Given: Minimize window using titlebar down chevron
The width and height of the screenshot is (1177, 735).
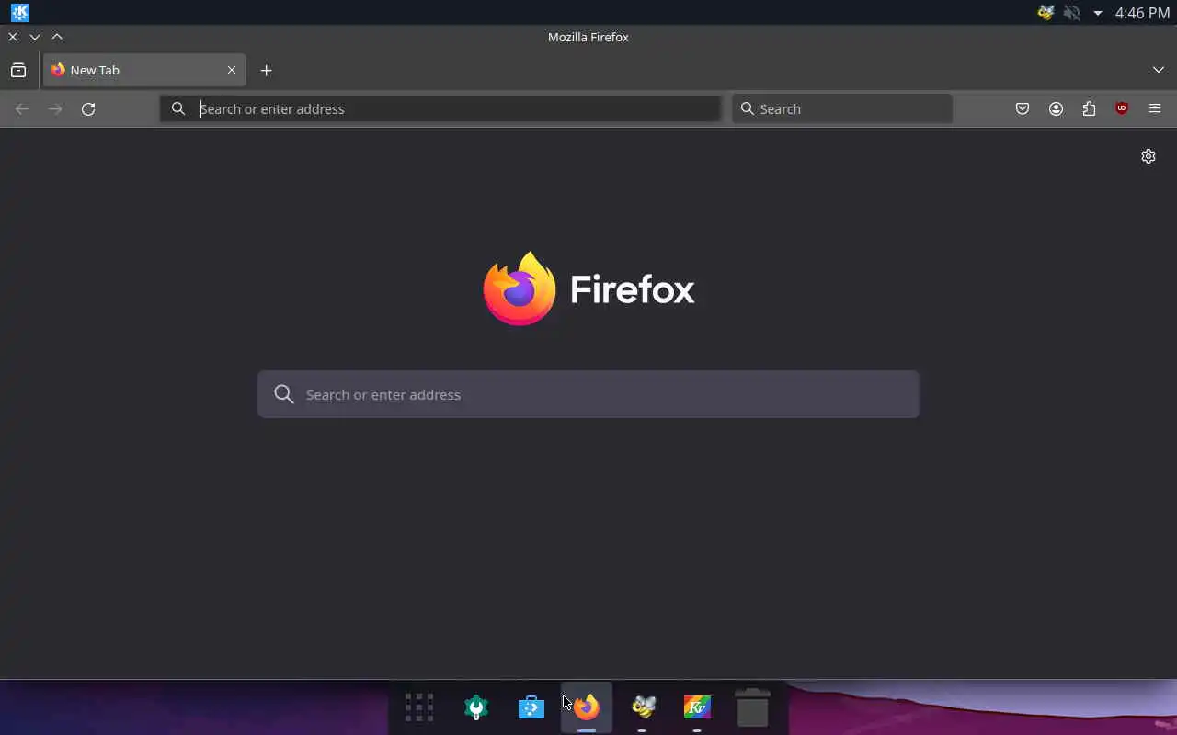Looking at the screenshot, I should [35, 37].
